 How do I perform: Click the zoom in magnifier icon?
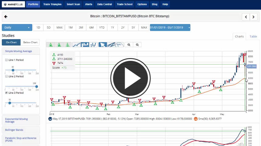point(129,45)
